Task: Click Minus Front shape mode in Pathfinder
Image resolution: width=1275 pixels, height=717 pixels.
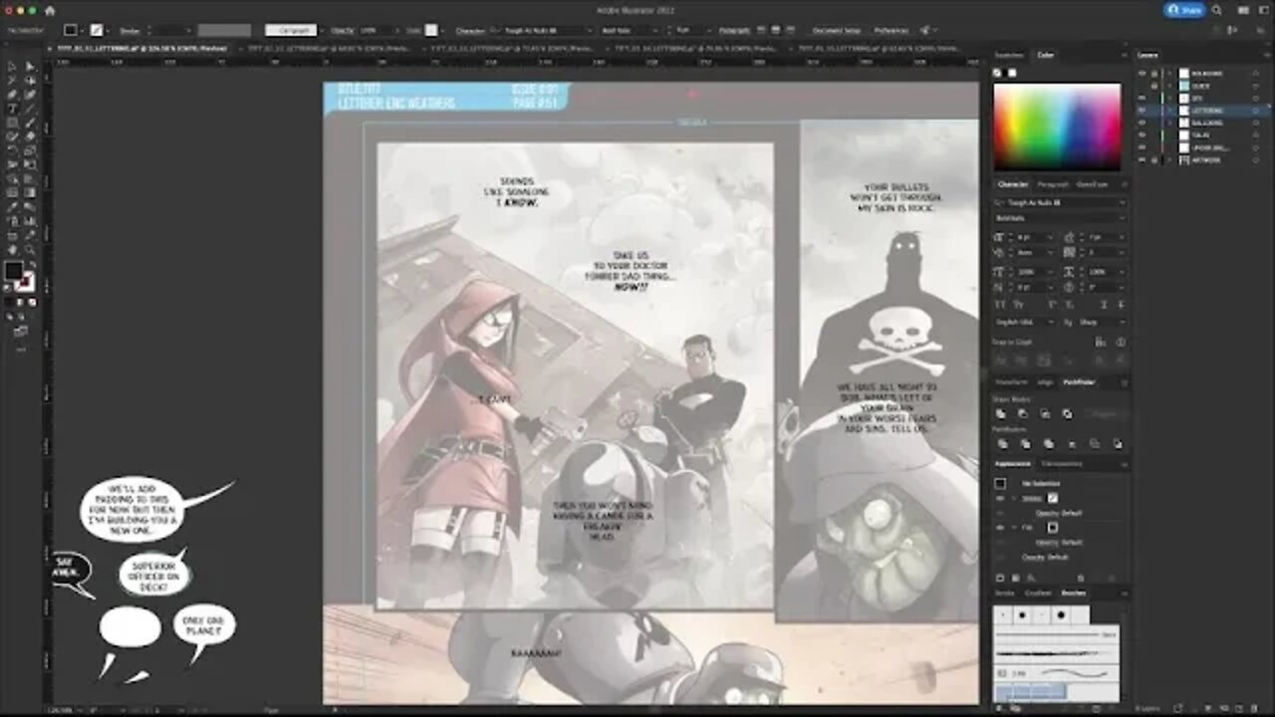Action: (x=1023, y=413)
